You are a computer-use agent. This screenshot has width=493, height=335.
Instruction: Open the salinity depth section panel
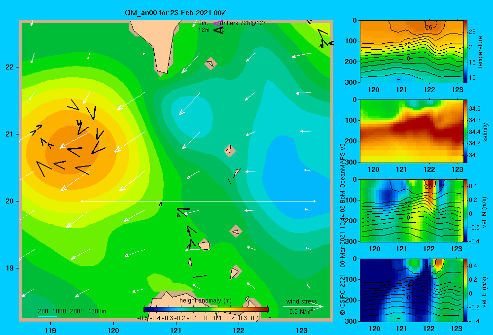pos(412,131)
